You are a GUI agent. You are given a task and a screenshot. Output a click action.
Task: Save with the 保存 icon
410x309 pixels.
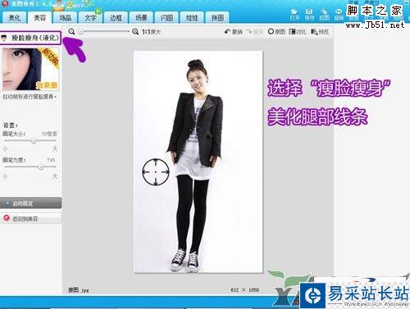point(309,15)
